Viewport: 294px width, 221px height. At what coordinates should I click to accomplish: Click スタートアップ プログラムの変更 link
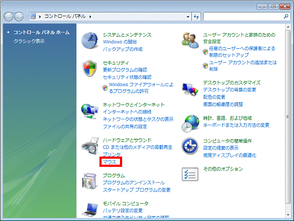coord(137,190)
